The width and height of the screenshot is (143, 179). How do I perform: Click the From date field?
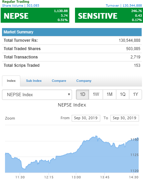tap(86, 118)
